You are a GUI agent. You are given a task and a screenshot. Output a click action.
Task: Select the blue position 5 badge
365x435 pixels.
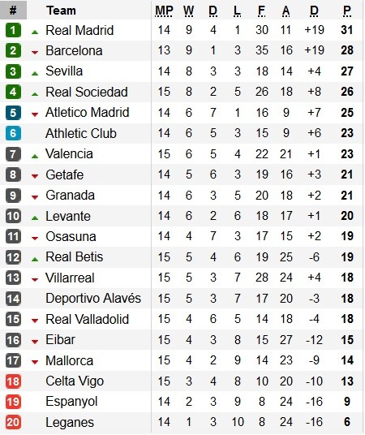coord(13,113)
